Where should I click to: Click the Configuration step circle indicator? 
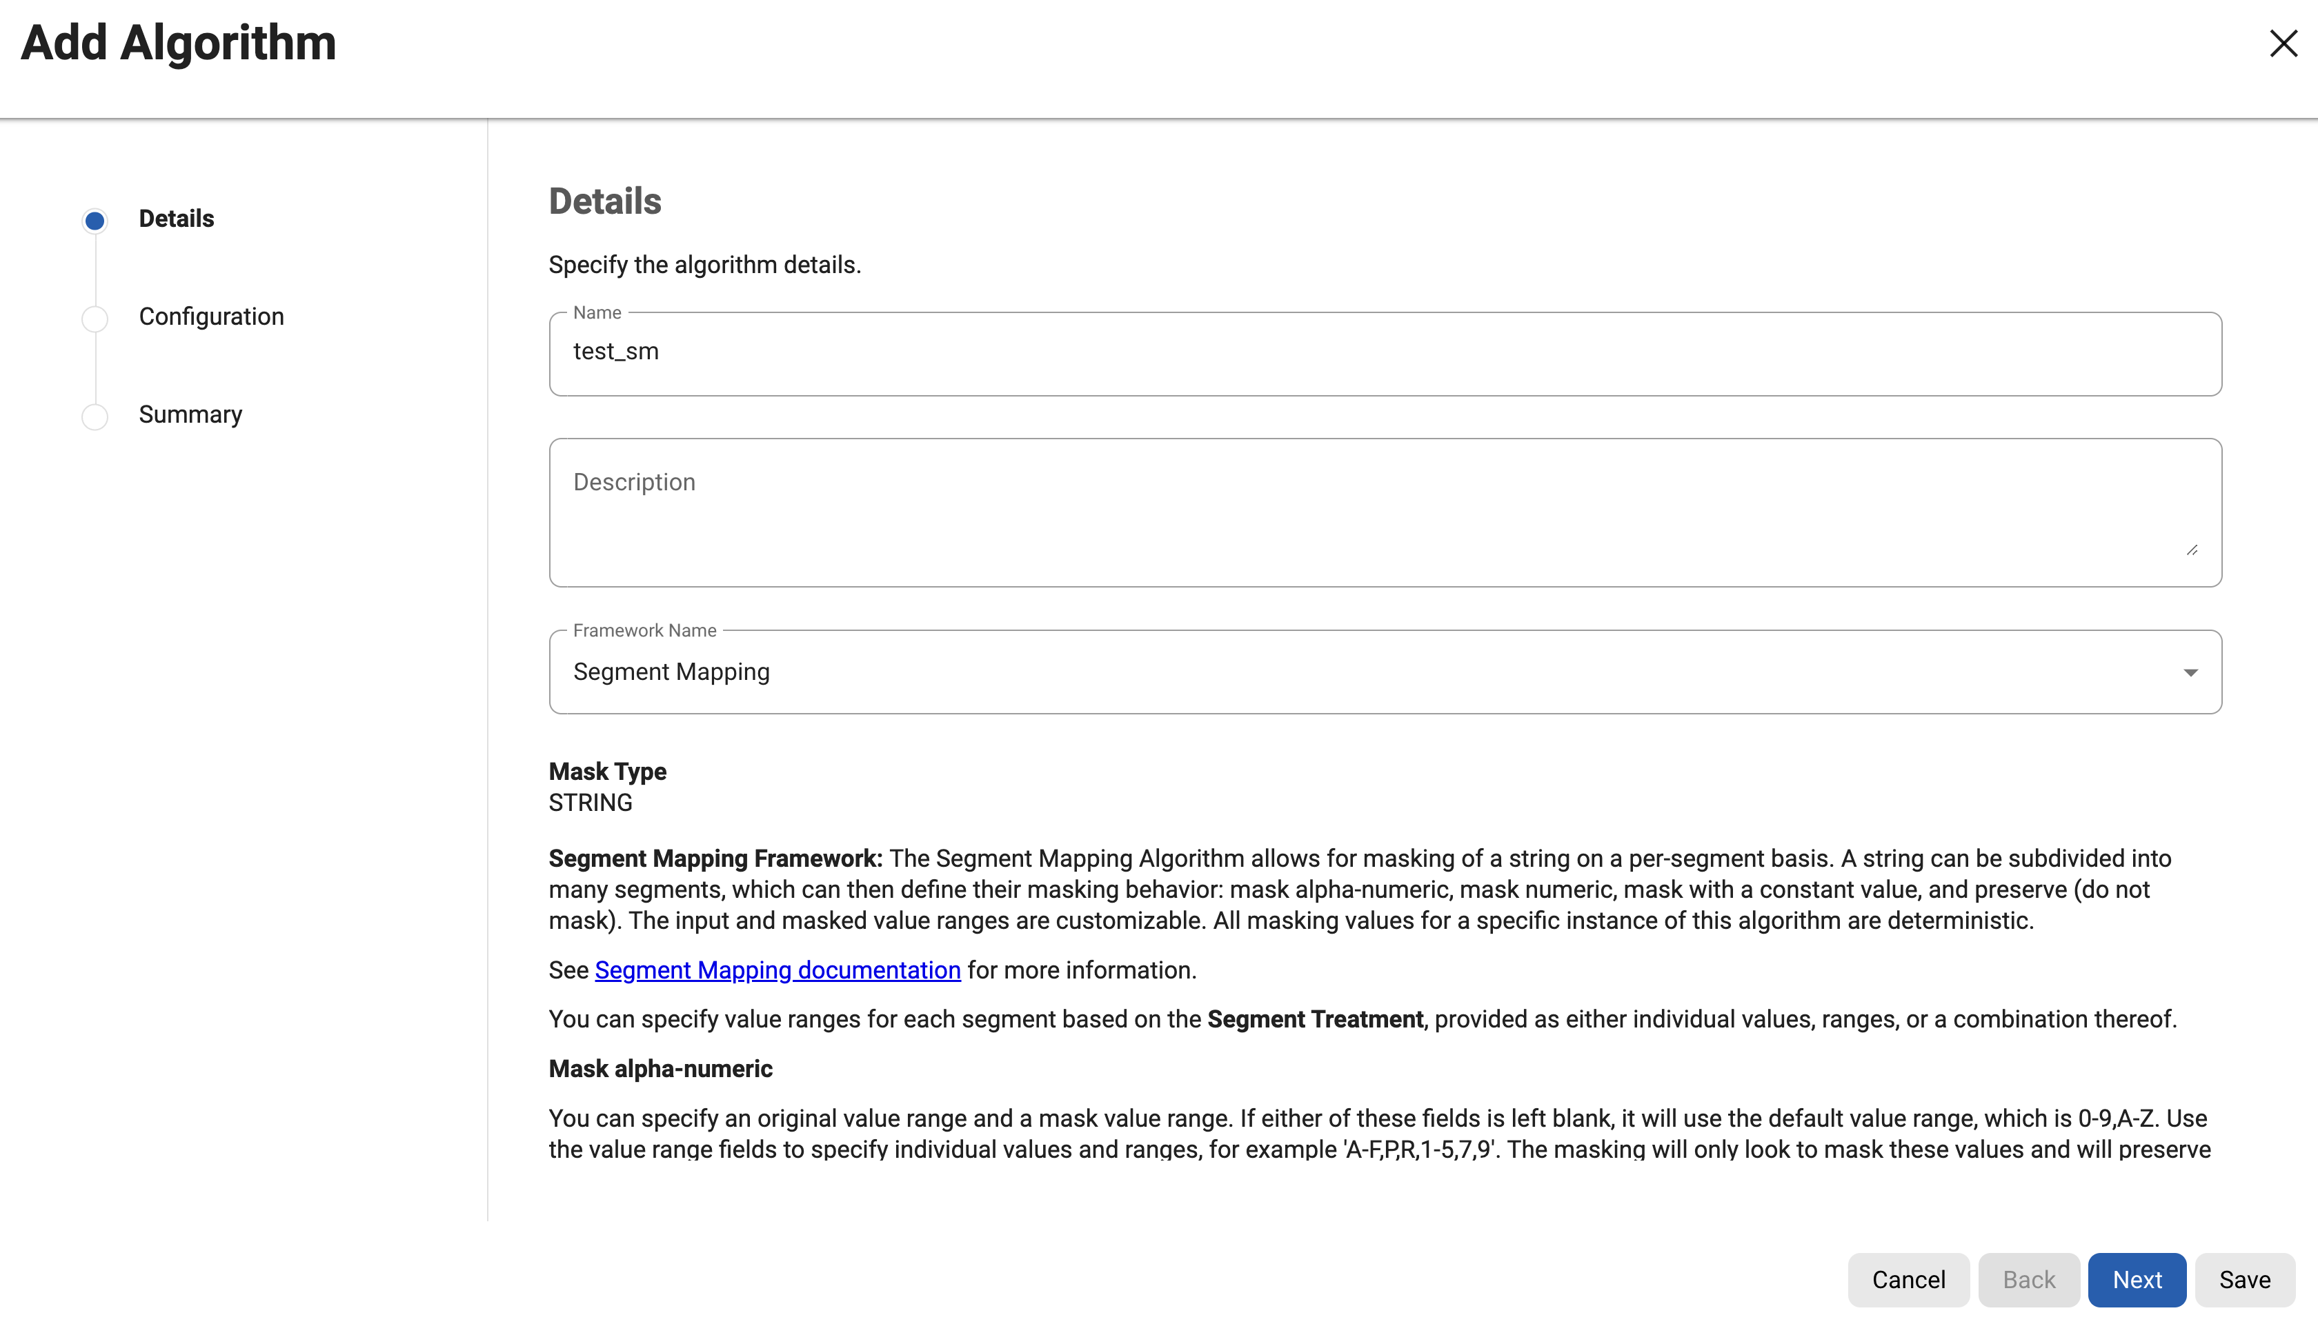tap(95, 319)
